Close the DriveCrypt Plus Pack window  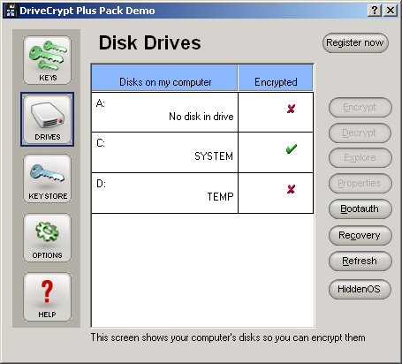[x=391, y=11]
